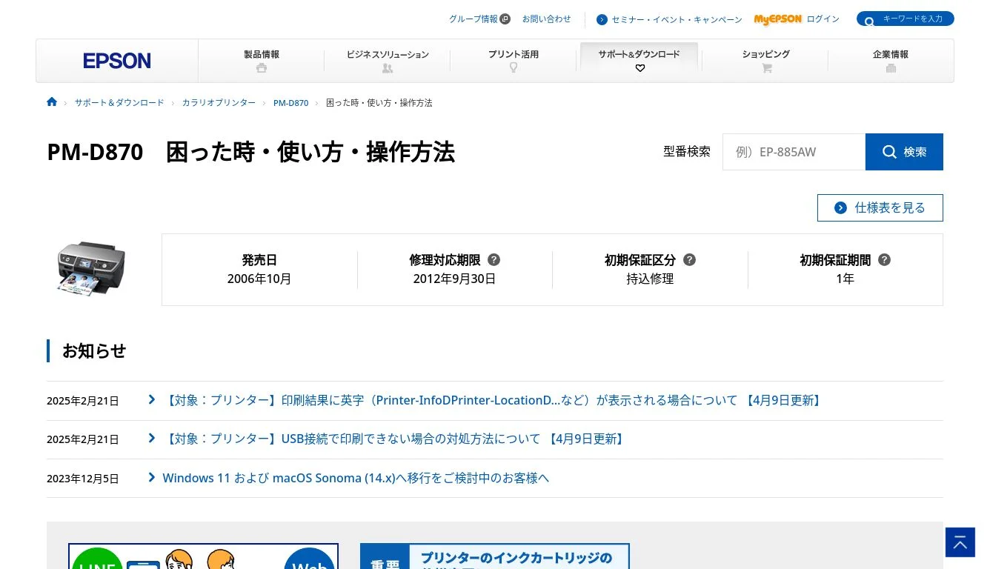Open Windows 11 and macOS Sonoma notice

point(356,478)
